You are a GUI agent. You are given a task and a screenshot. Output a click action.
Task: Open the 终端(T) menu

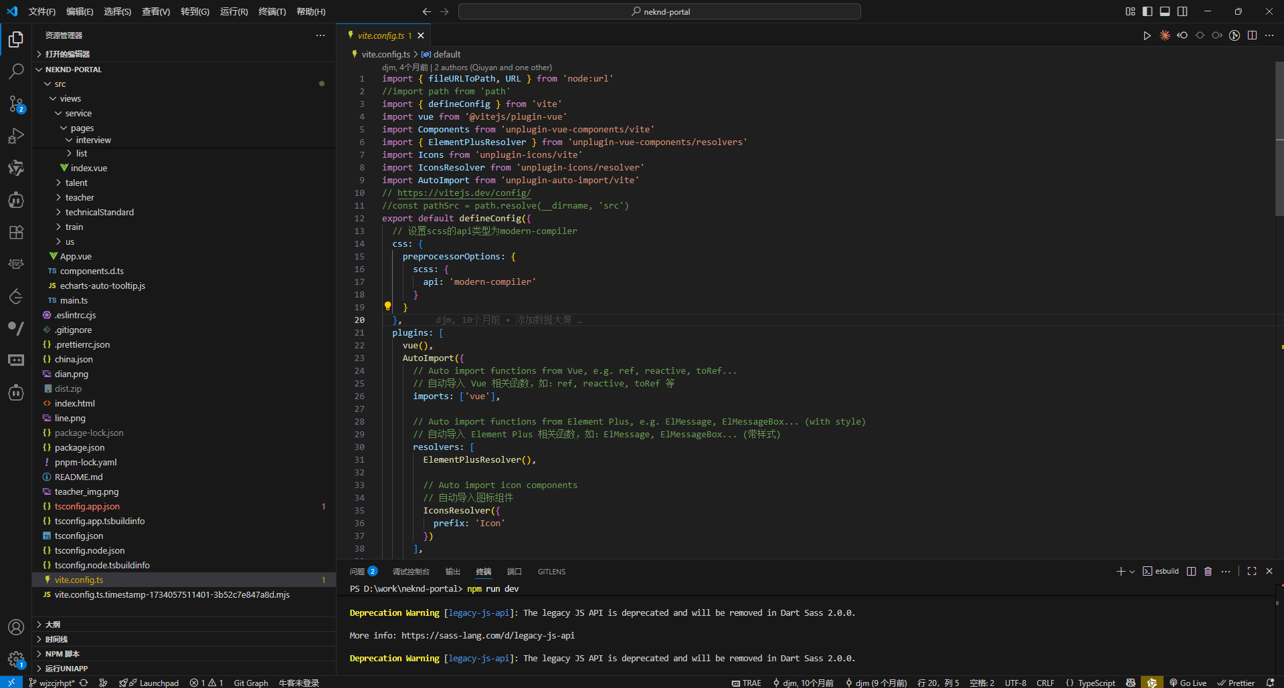272,11
